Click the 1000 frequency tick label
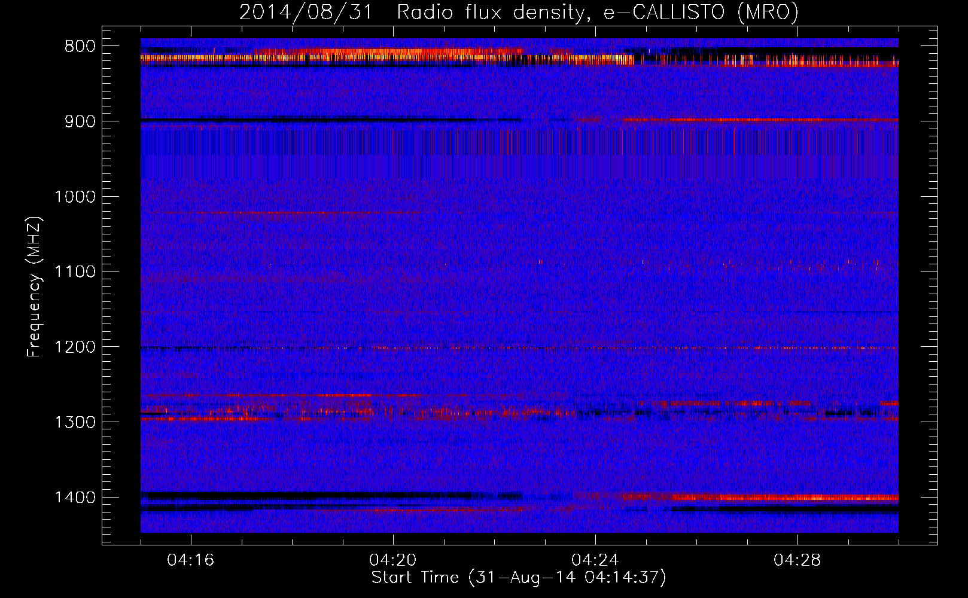Viewport: 968px width, 598px height. coord(75,197)
